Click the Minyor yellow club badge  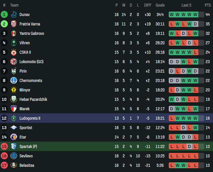pos(14,90)
